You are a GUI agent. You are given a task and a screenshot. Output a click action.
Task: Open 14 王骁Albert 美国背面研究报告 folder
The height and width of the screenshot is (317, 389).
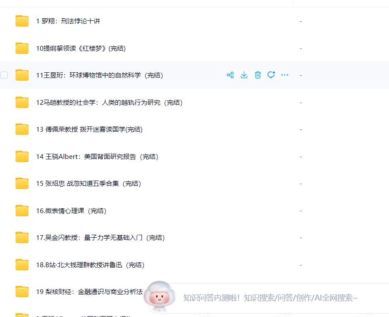click(x=97, y=157)
